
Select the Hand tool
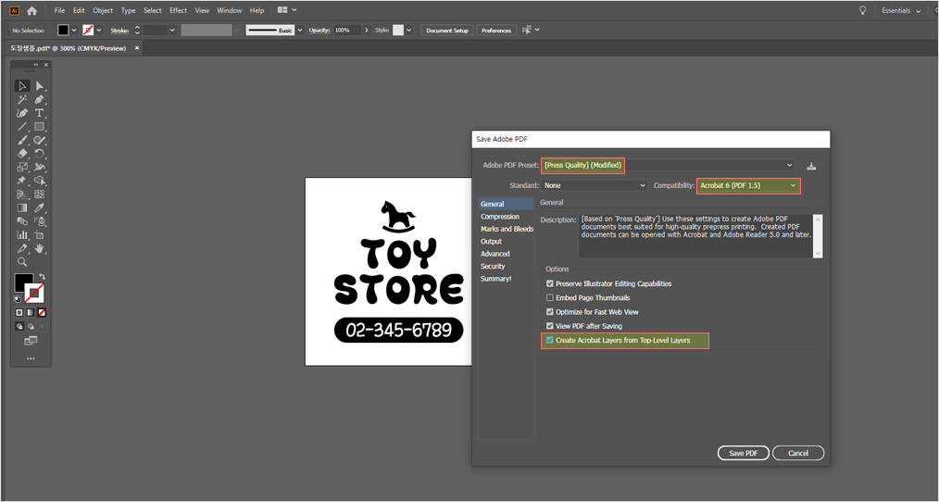coord(40,248)
